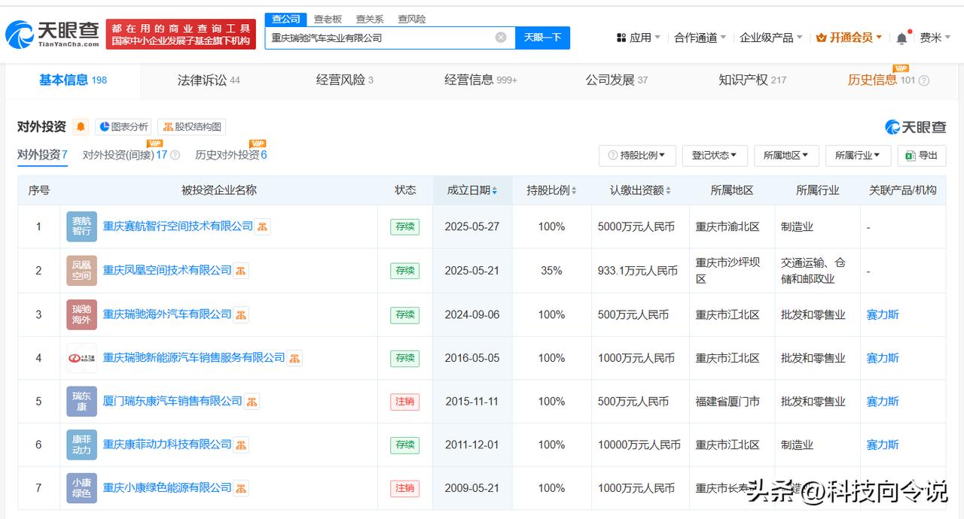Click the 瑞东康 company logo thumbnail
964x519 pixels.
[81, 402]
